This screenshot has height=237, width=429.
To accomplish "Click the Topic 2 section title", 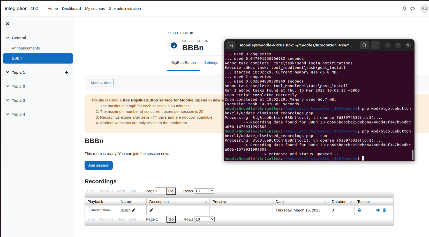I will tap(18, 86).
